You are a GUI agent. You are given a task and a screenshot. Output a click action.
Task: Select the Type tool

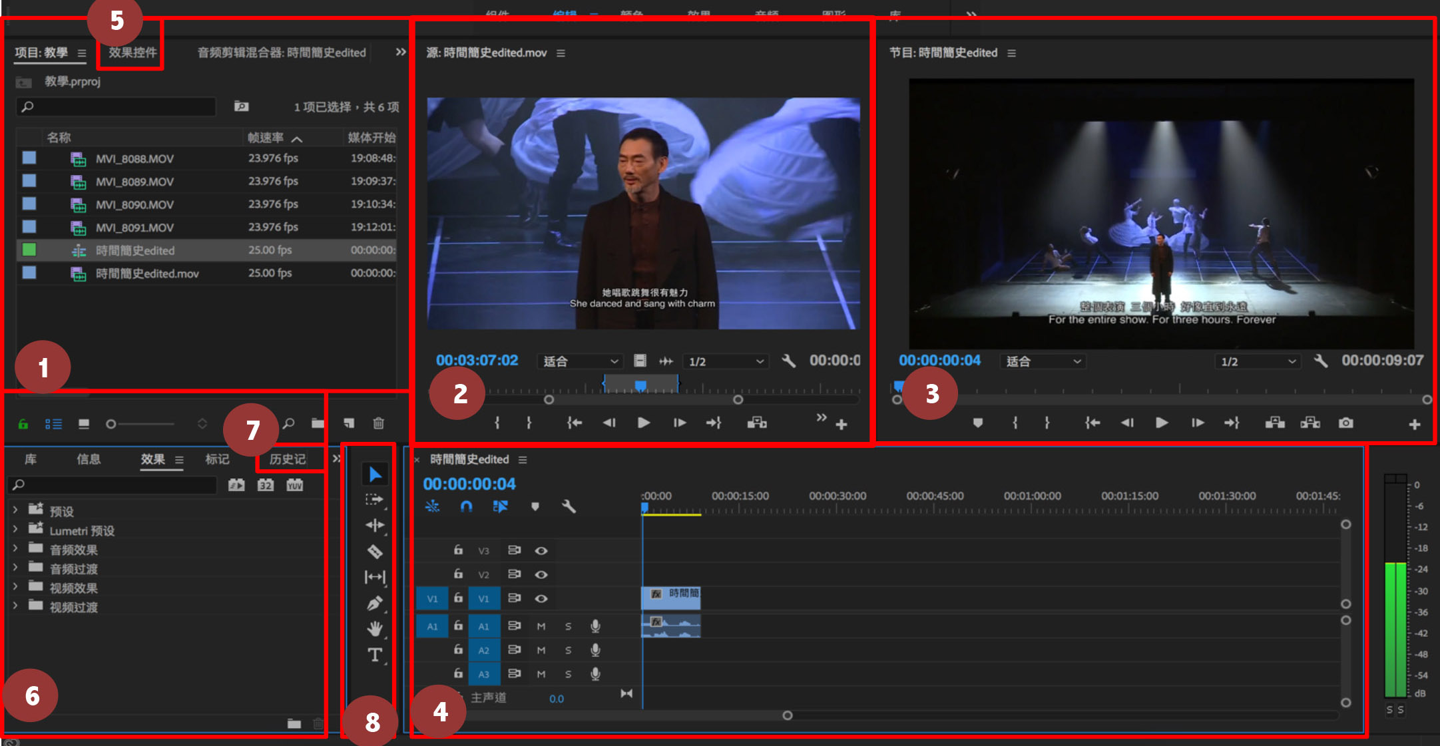[x=375, y=655]
